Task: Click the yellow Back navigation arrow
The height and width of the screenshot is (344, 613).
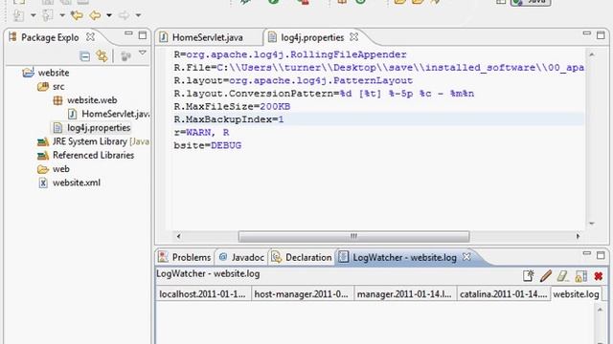Action: [x=95, y=15]
